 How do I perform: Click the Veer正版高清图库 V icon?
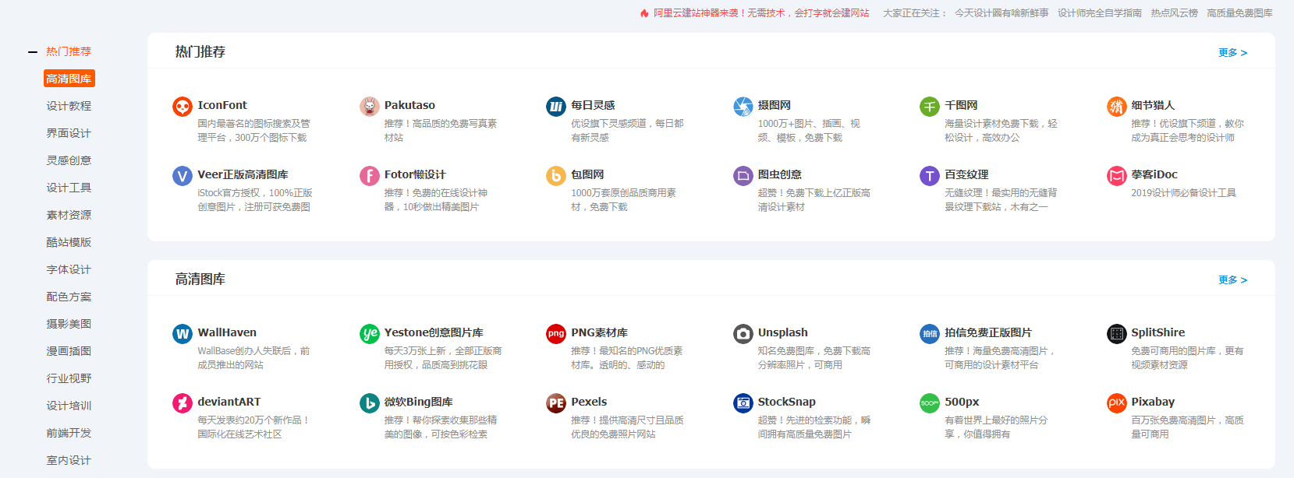pyautogui.click(x=183, y=176)
